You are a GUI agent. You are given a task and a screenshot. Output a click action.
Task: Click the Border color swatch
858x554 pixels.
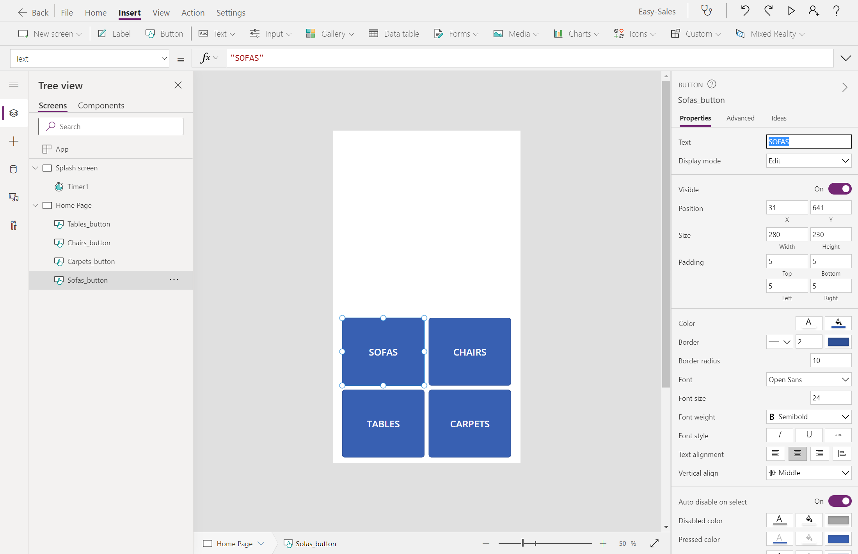[838, 342]
